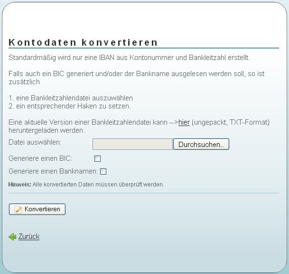Click the 'Generiere einen Banknamen:' label
This screenshot has height=274, width=289.
point(53,171)
